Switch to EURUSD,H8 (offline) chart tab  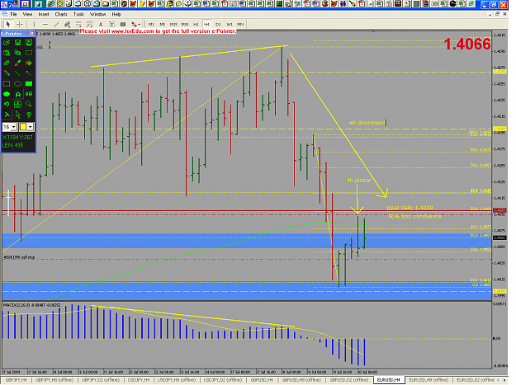coord(428,380)
